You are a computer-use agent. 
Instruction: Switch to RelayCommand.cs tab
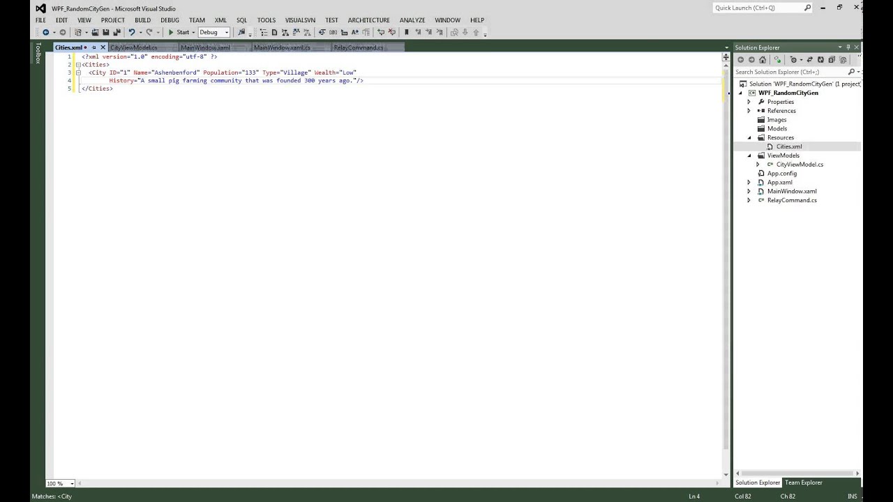click(x=359, y=47)
